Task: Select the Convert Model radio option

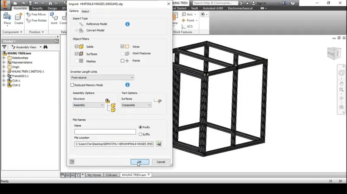Action: (x=77, y=30)
